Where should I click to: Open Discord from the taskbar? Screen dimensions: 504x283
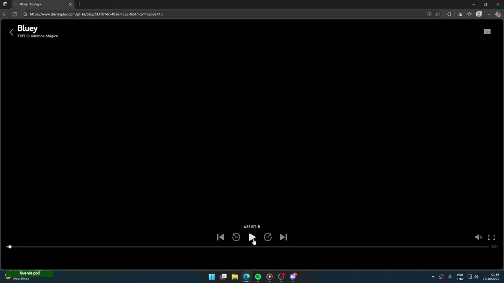pyautogui.click(x=293, y=277)
